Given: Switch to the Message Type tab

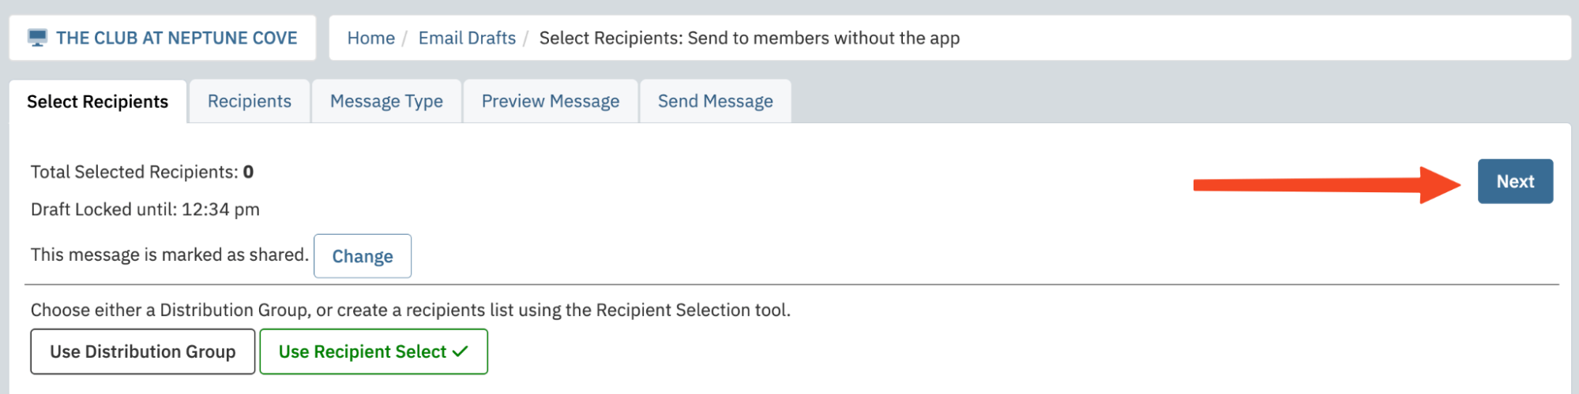Looking at the screenshot, I should click(x=386, y=102).
